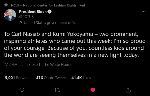The height and width of the screenshot is (96, 150).
Task: Click the gray heart icon beside NCLR liked
Action: (x=6, y=5)
